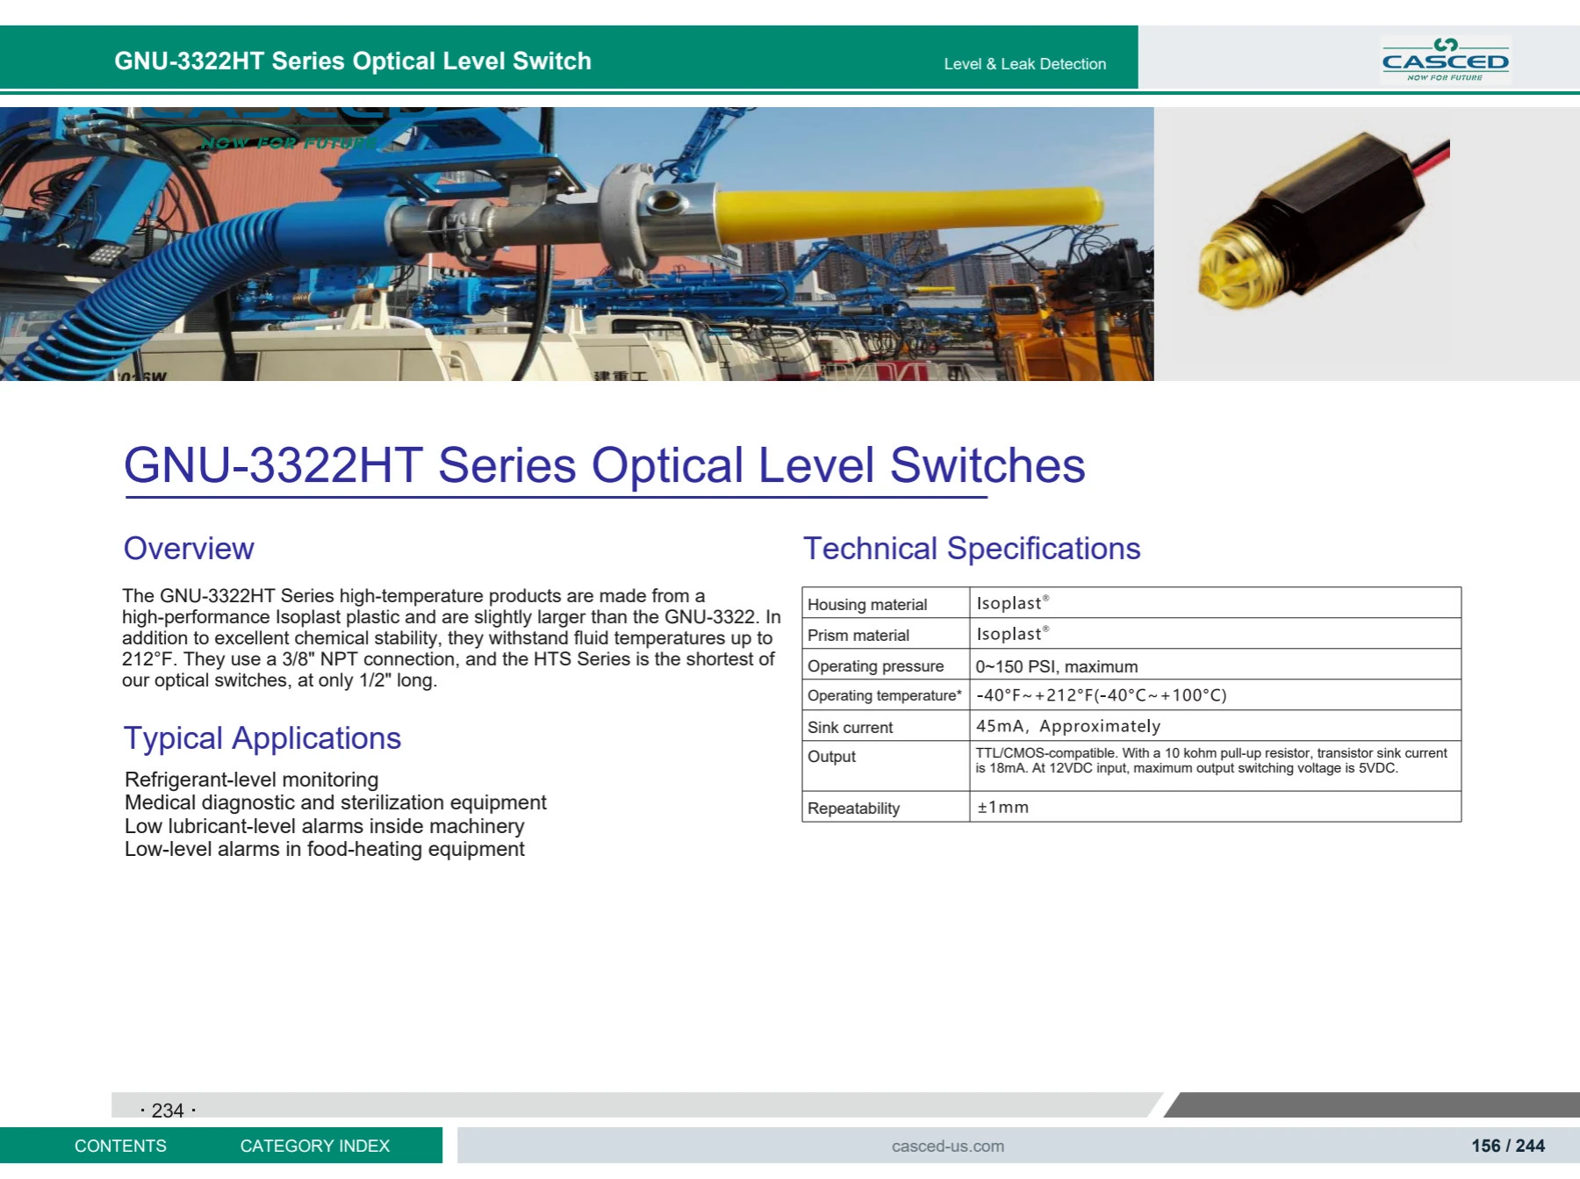Click the 45mA, Approximately value
The width and height of the screenshot is (1580, 1179).
click(1068, 726)
